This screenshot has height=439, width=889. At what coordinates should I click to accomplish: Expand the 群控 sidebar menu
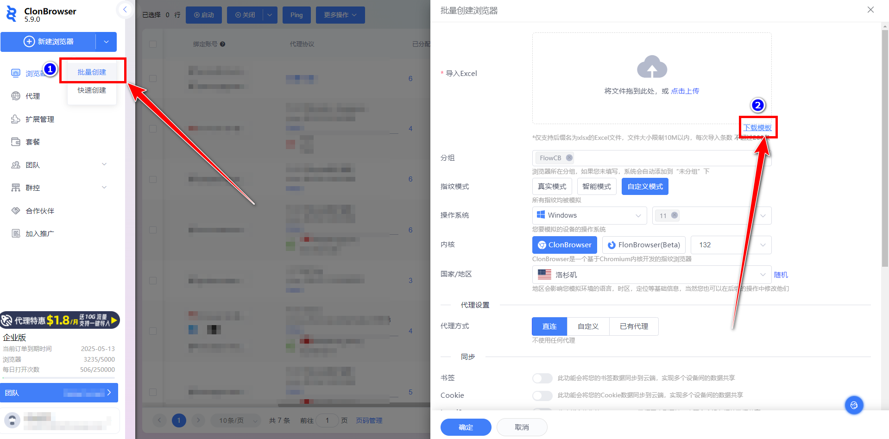[x=104, y=187]
